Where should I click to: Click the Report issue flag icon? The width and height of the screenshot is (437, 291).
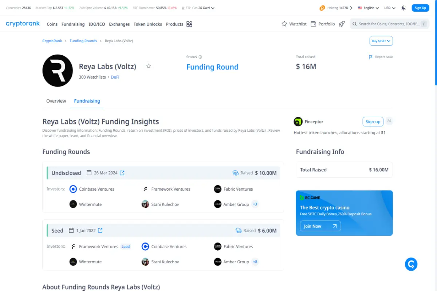pyautogui.click(x=371, y=57)
